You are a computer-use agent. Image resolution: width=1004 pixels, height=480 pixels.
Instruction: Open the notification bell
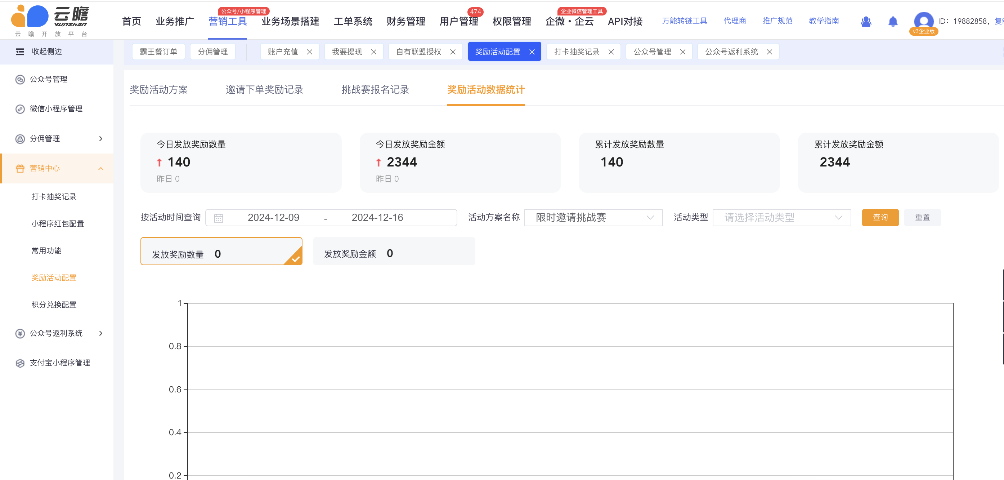click(892, 22)
